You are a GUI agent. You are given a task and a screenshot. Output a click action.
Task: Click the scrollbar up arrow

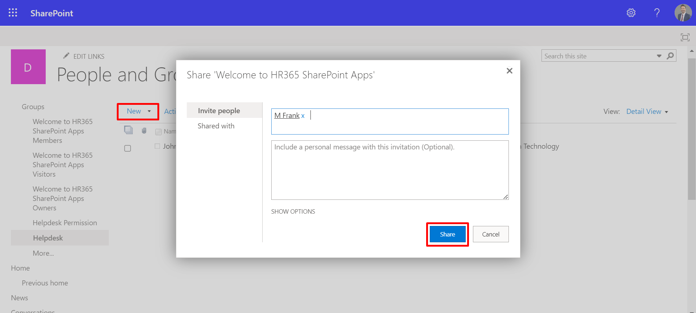click(692, 51)
